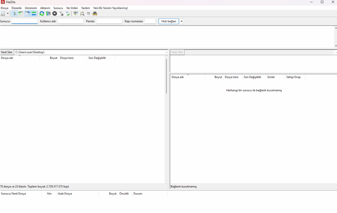This screenshot has width=337, height=213.
Task: Sort remote list by İzinler column
Action: [x=275, y=77]
